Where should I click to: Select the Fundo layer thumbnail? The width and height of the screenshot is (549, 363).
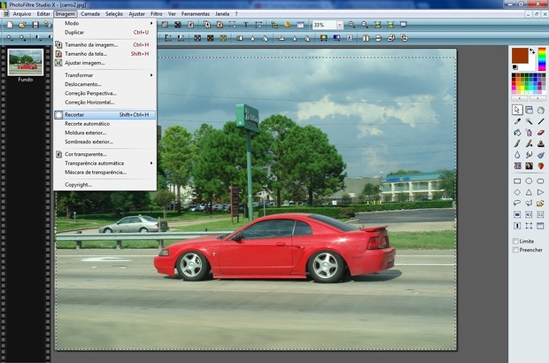(26, 62)
